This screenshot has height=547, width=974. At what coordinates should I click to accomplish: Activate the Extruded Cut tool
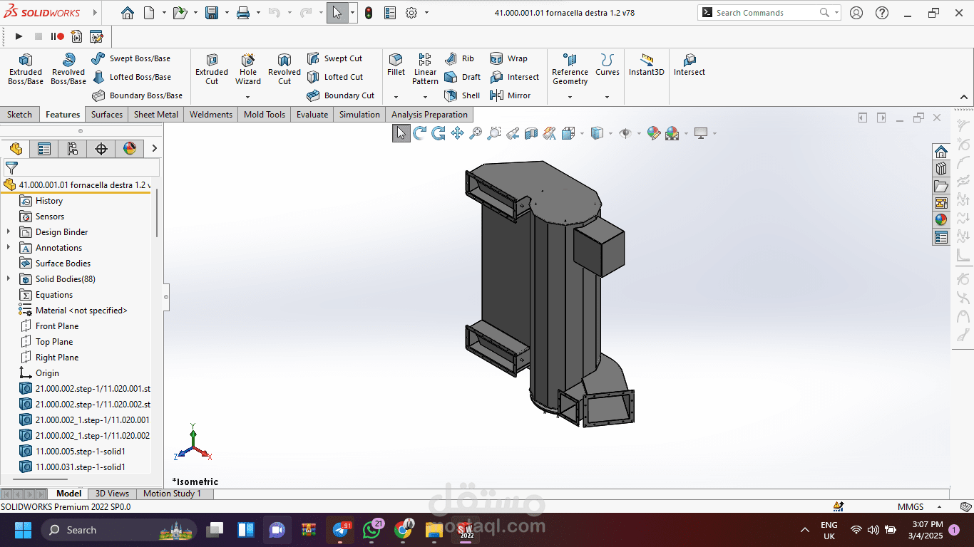tap(212, 69)
